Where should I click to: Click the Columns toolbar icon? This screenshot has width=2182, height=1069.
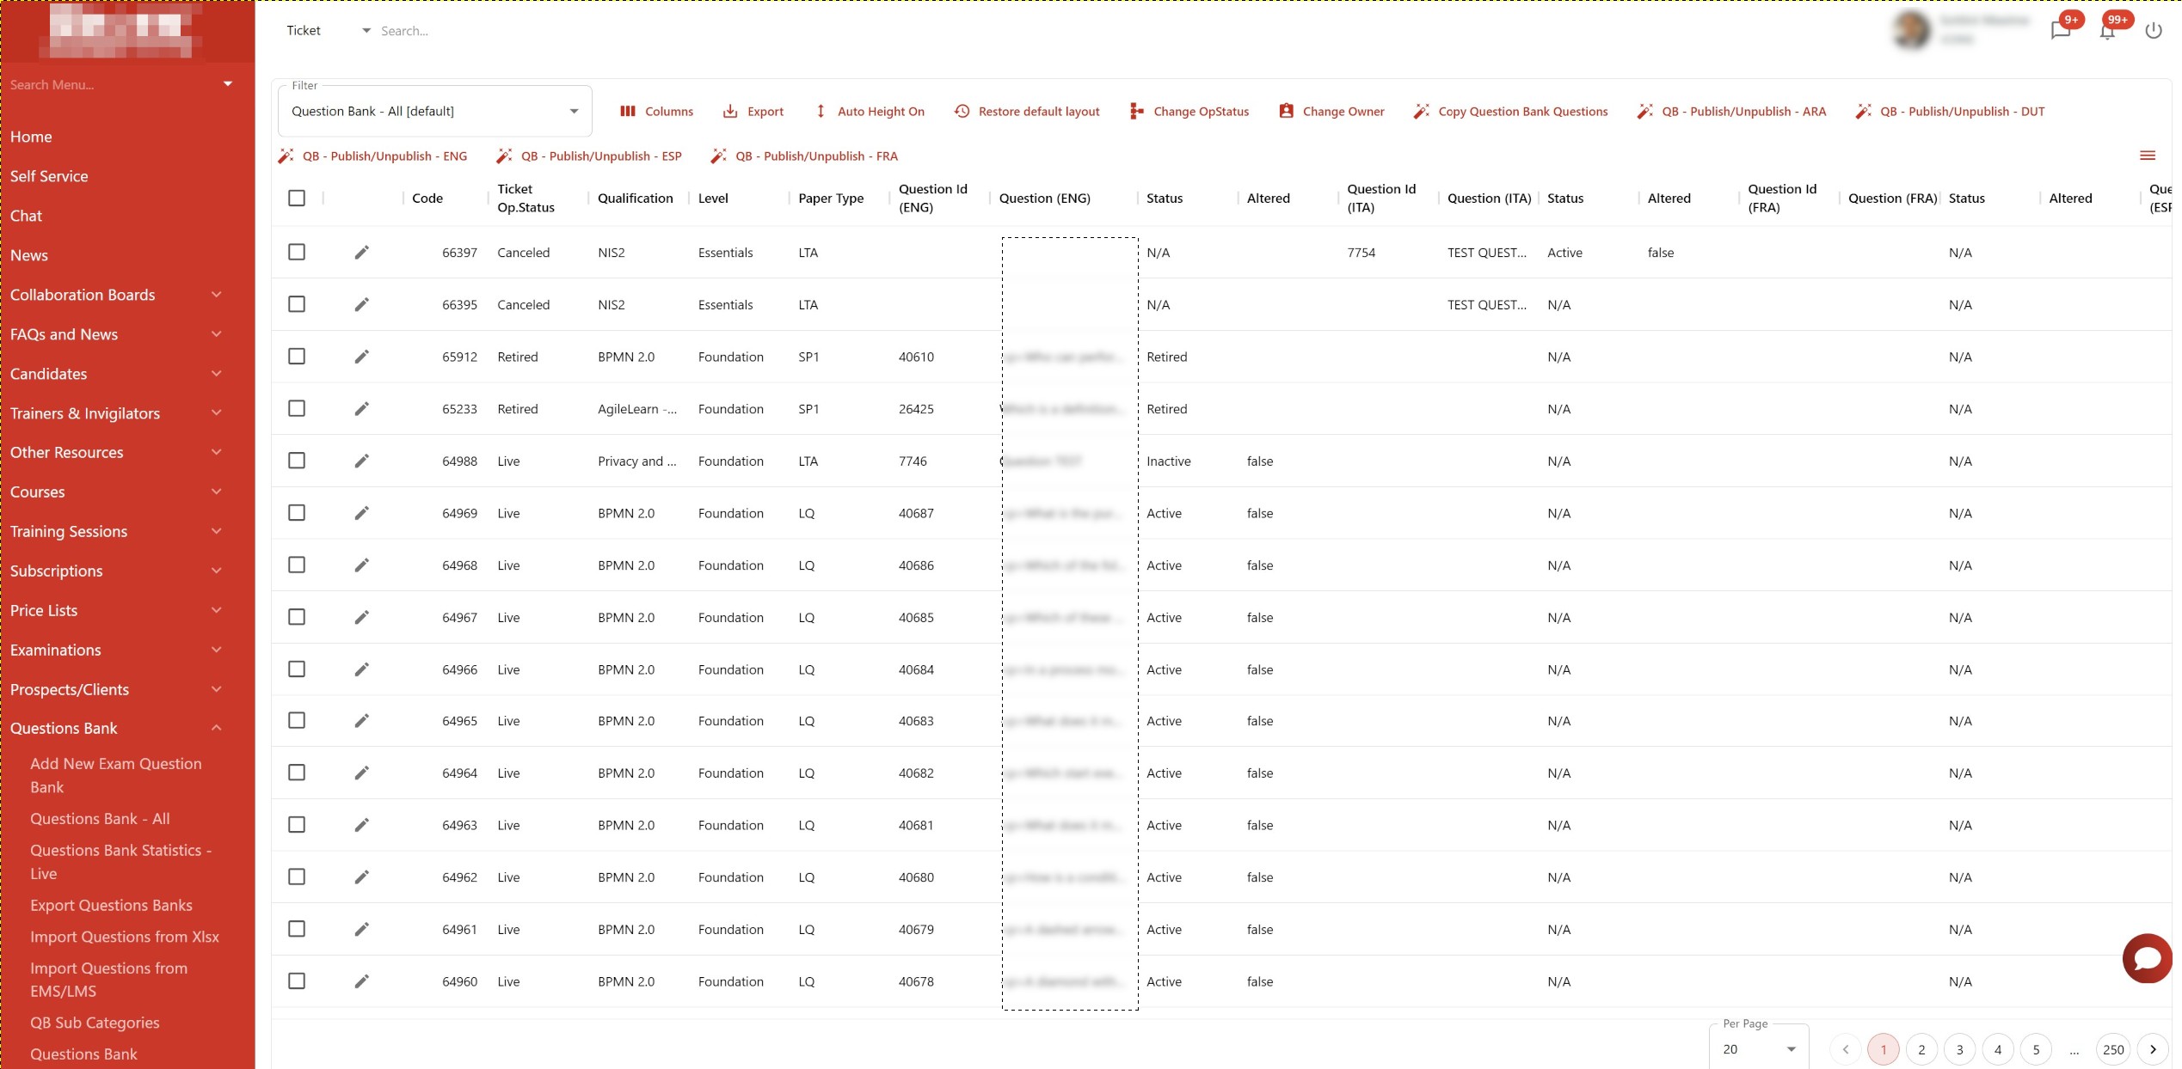tap(628, 111)
